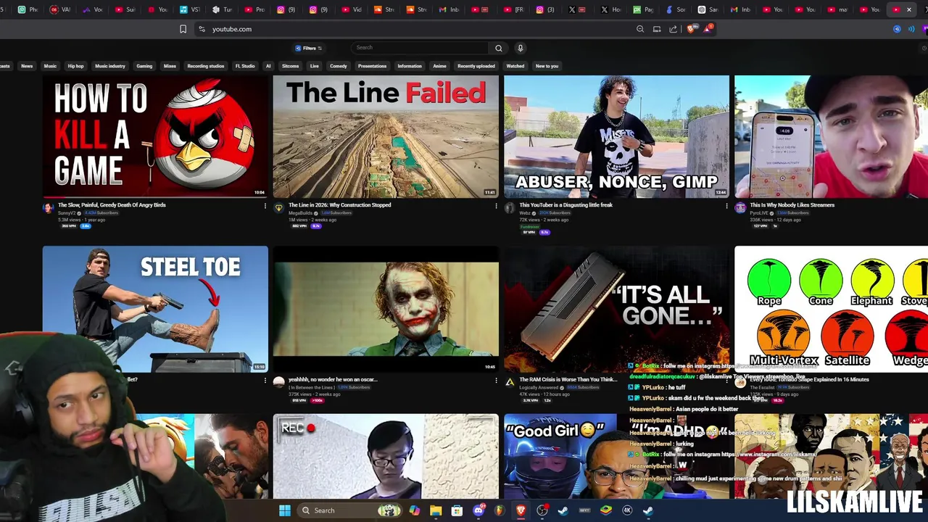Open title The Line in 2026: Why Construction Stopped

coord(340,205)
